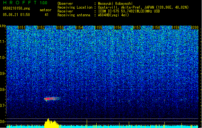This screenshot has width=202, height=128.
Task: Select observer name Masayuki Kobayashi
Action: [x=115, y=4]
